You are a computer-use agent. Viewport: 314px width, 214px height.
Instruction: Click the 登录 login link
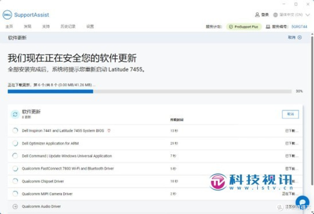coord(265,15)
